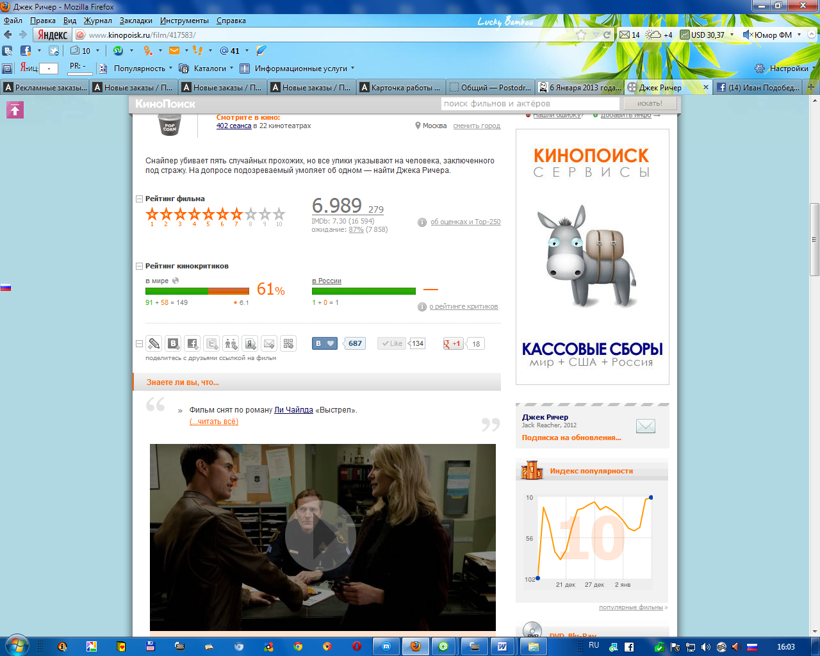Switch to Рекламные заказы tab

45,87
